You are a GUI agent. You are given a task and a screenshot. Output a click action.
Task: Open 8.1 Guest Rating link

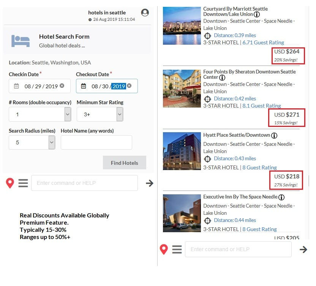point(262,106)
